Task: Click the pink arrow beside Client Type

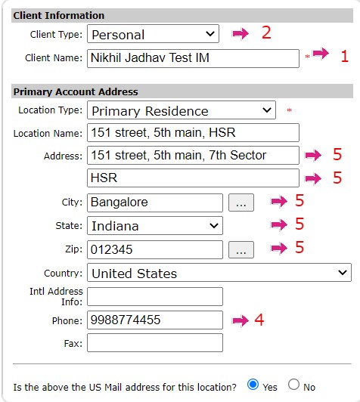Action: pyautogui.click(x=241, y=33)
